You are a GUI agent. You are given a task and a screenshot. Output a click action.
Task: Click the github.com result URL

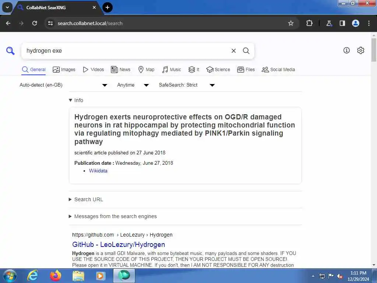(x=122, y=235)
